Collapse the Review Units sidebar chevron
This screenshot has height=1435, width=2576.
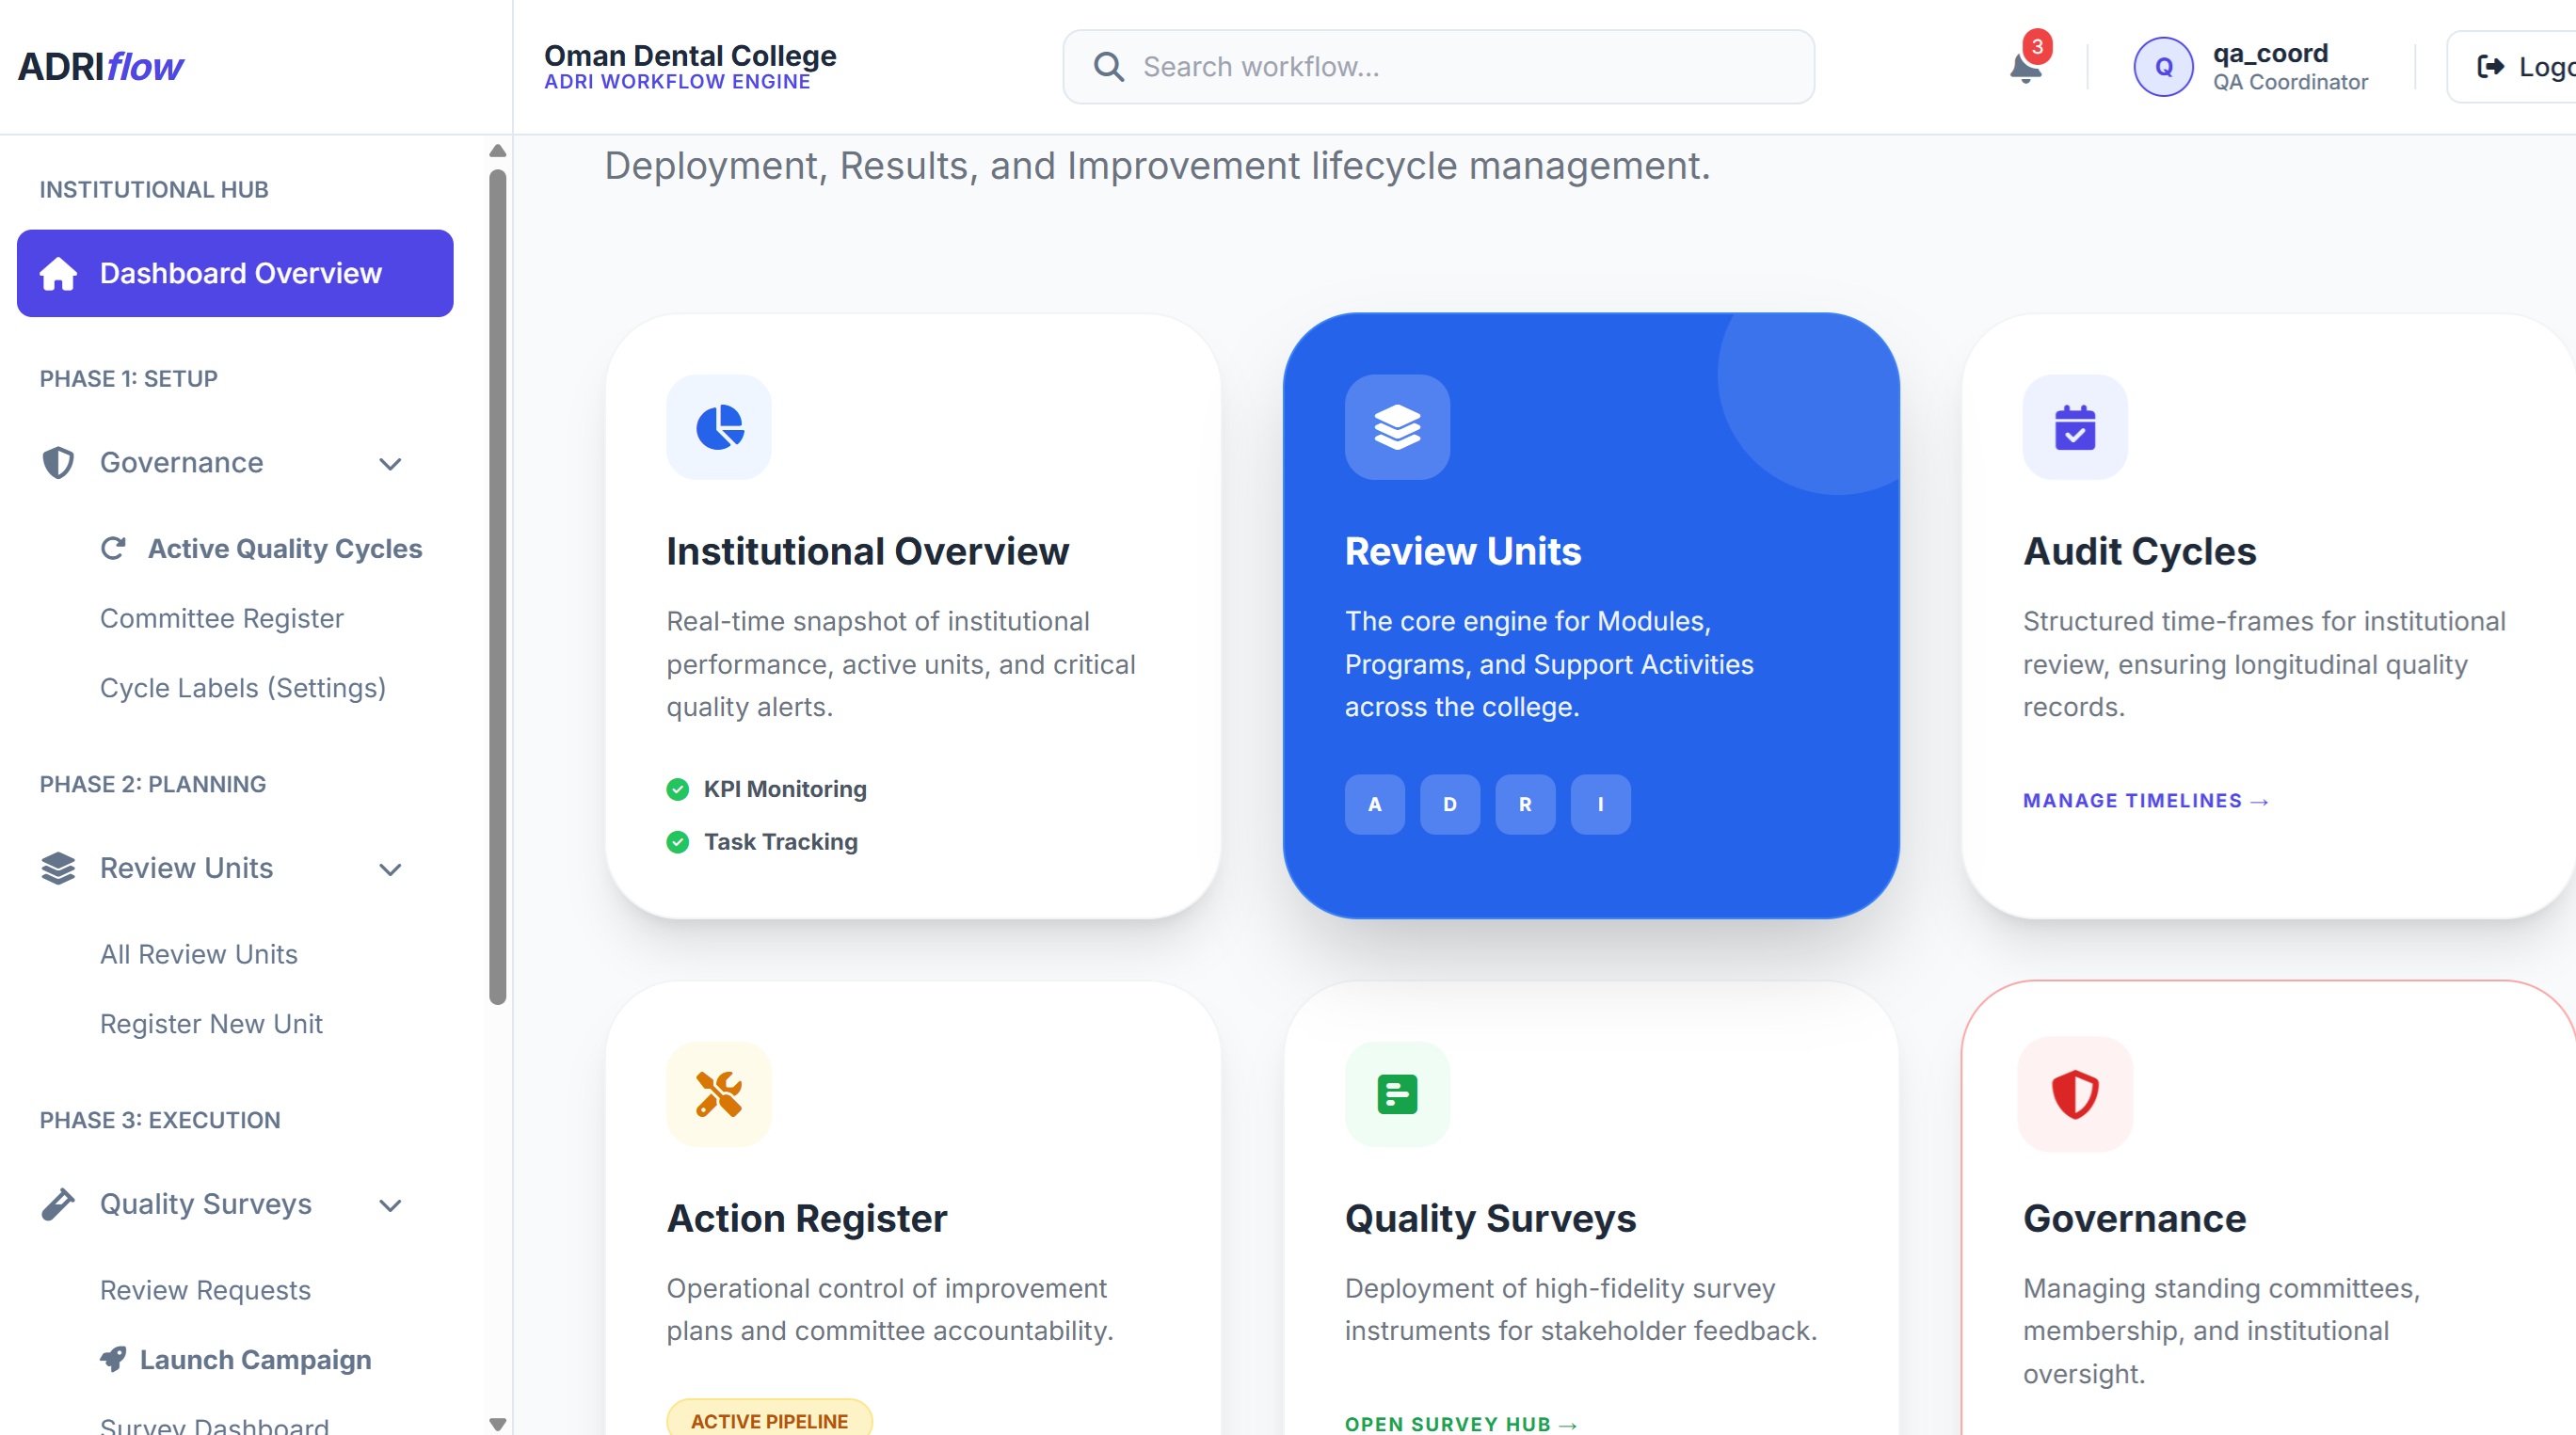coord(390,869)
